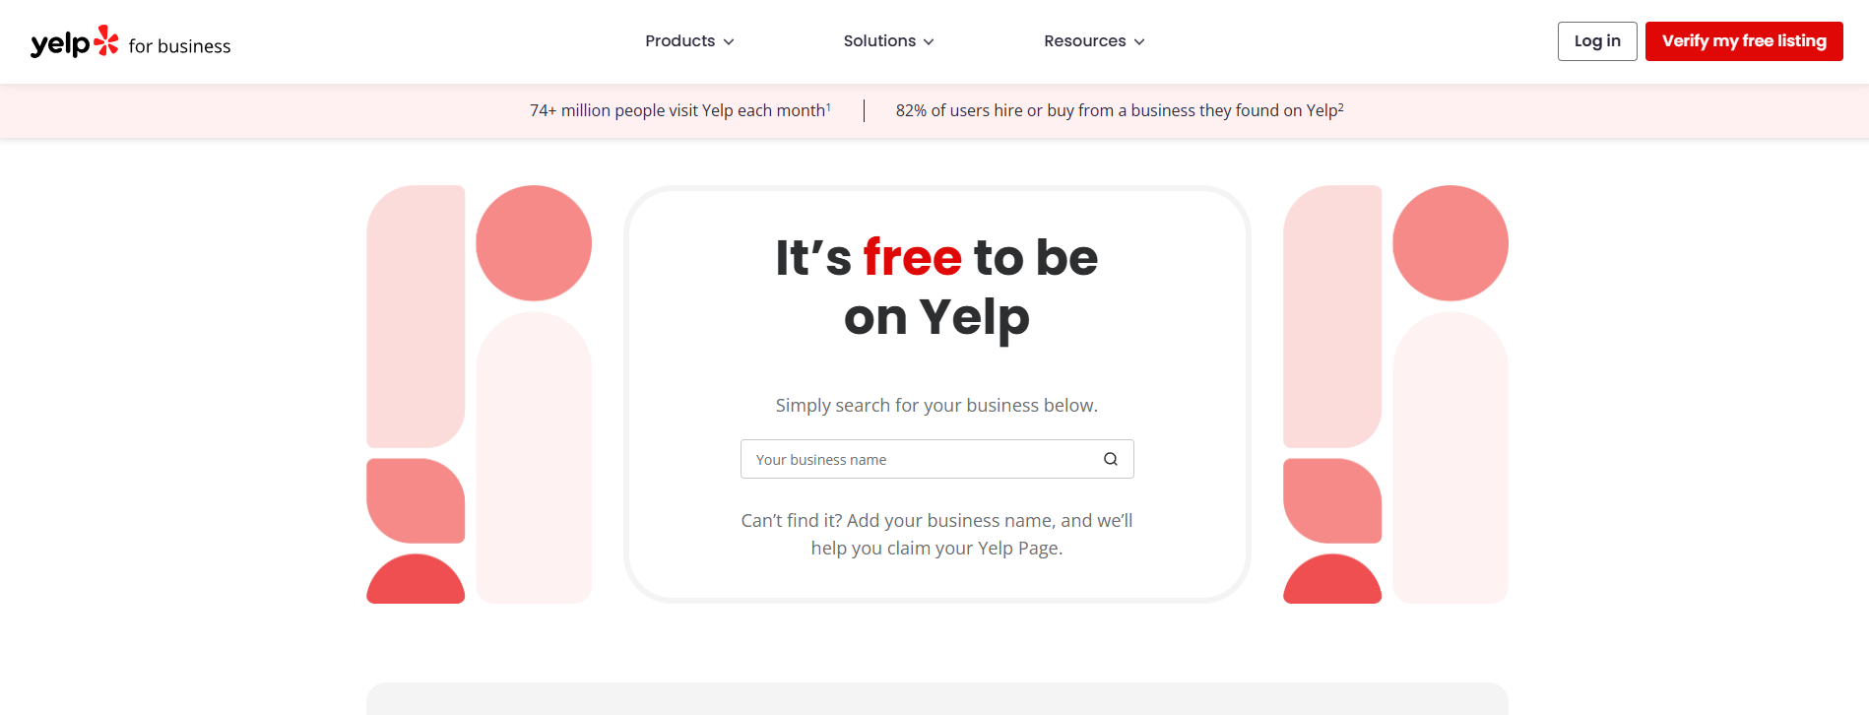The width and height of the screenshot is (1869, 715).
Task: Click the Solutions menu label
Action: [x=880, y=40]
